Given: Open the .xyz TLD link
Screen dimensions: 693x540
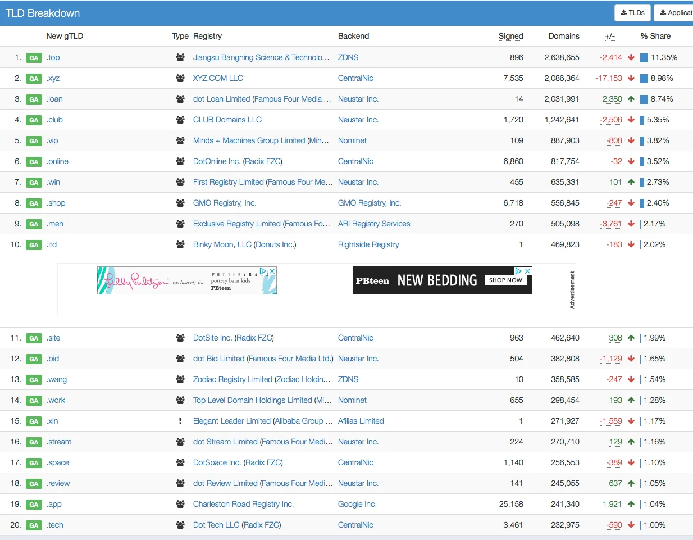Looking at the screenshot, I should (53, 78).
